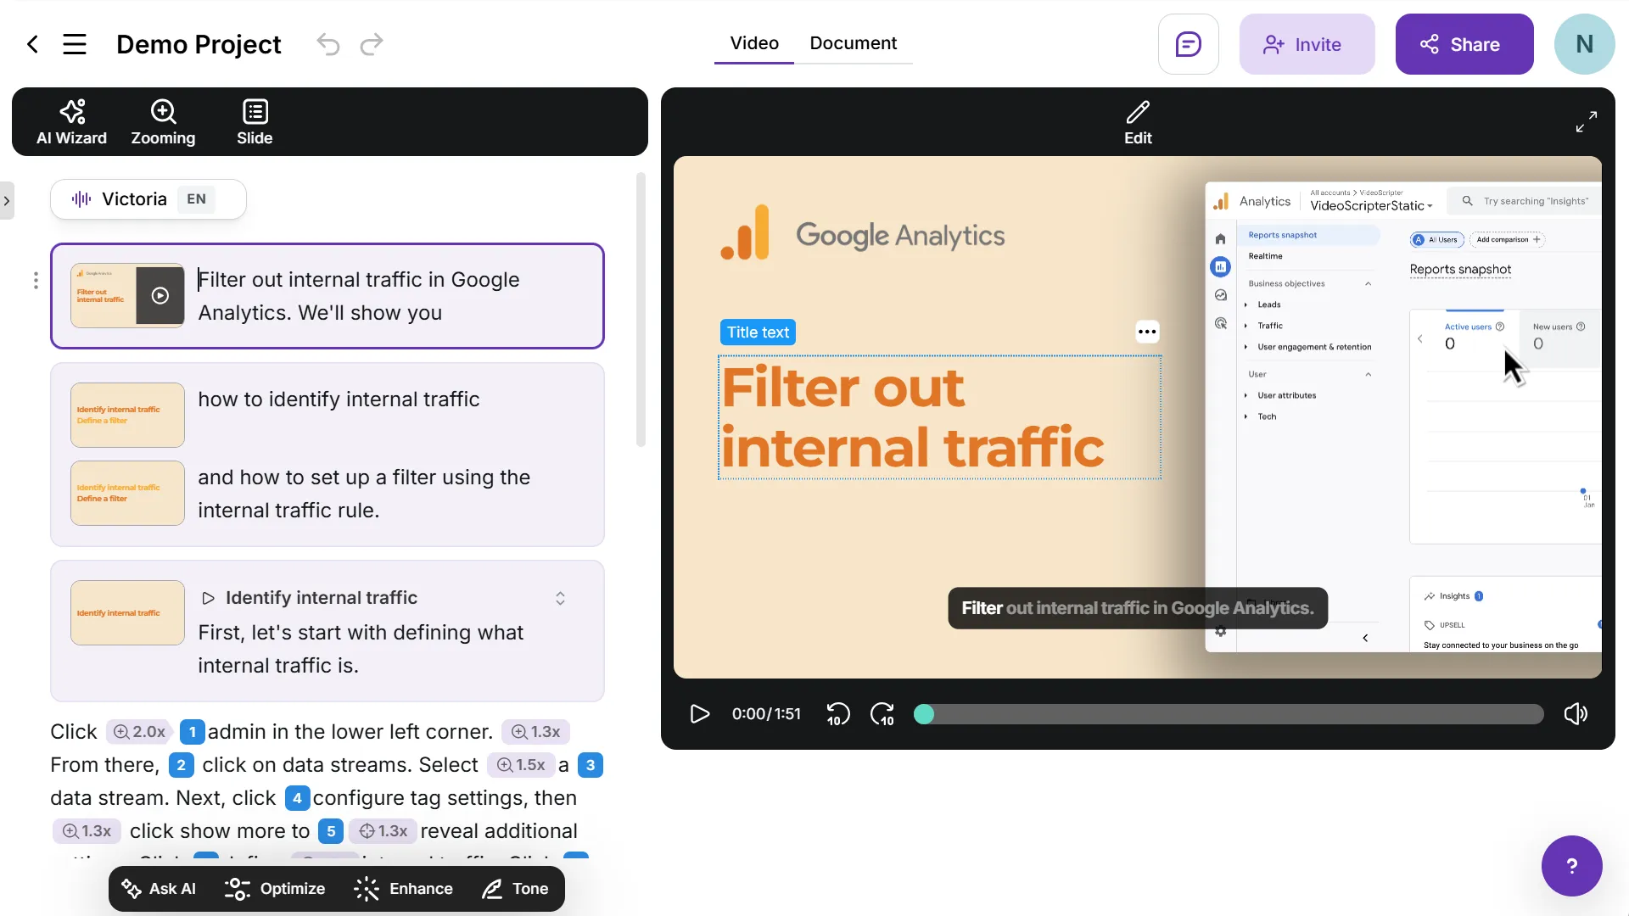Open the title text options menu
Viewport: 1629px width, 916px height.
click(x=1147, y=332)
